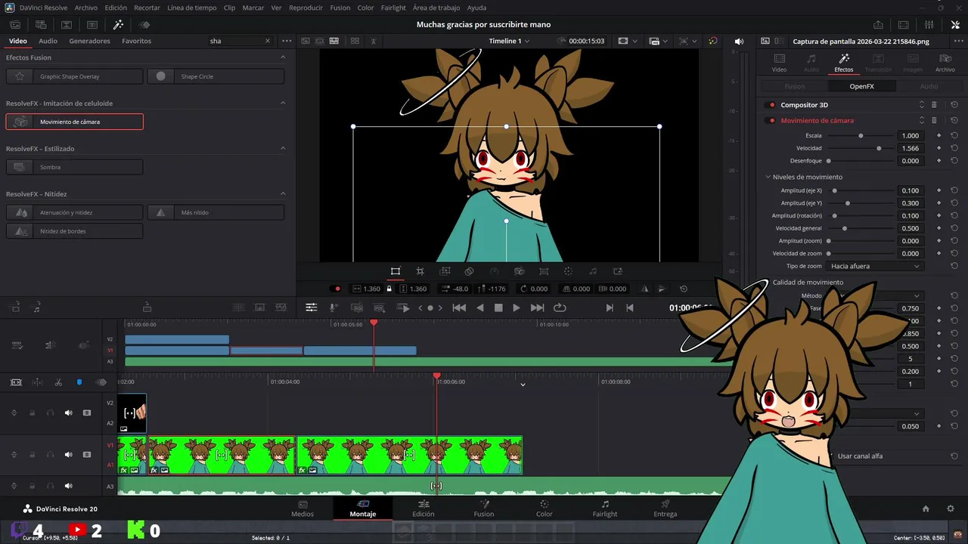968x544 pixels.
Task: Reset the Escala parameter
Action: click(954, 136)
